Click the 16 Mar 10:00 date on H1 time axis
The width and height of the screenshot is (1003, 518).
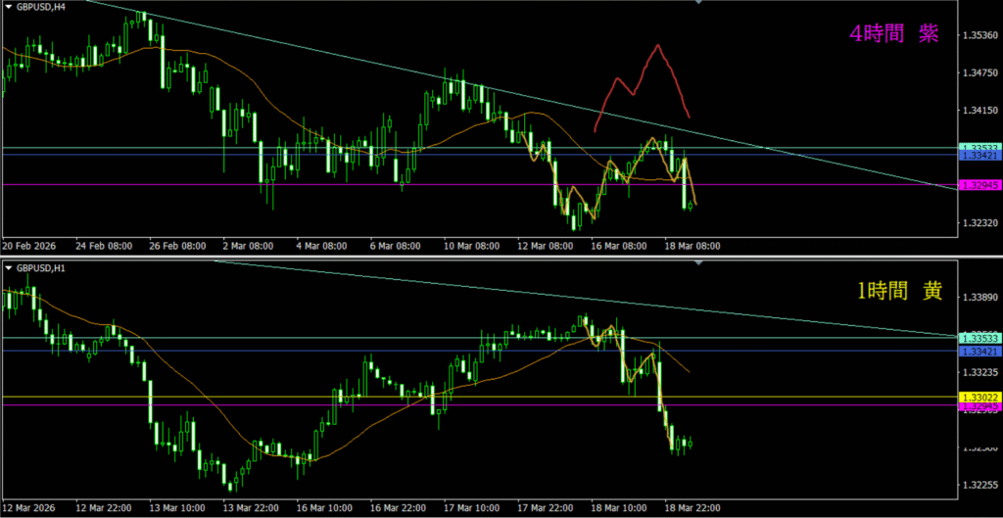(322, 508)
